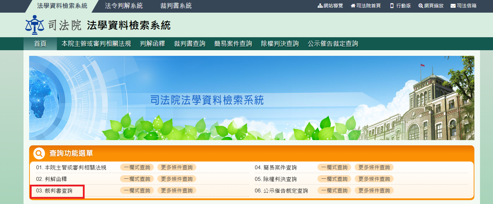Click 一欄式查詢 for 03. 裁判書查詢
493x204 pixels.
coord(137,191)
